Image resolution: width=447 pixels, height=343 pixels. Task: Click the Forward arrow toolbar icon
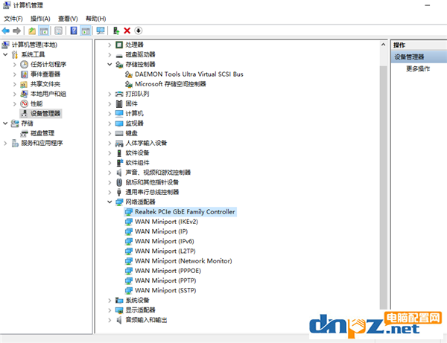click(17, 31)
